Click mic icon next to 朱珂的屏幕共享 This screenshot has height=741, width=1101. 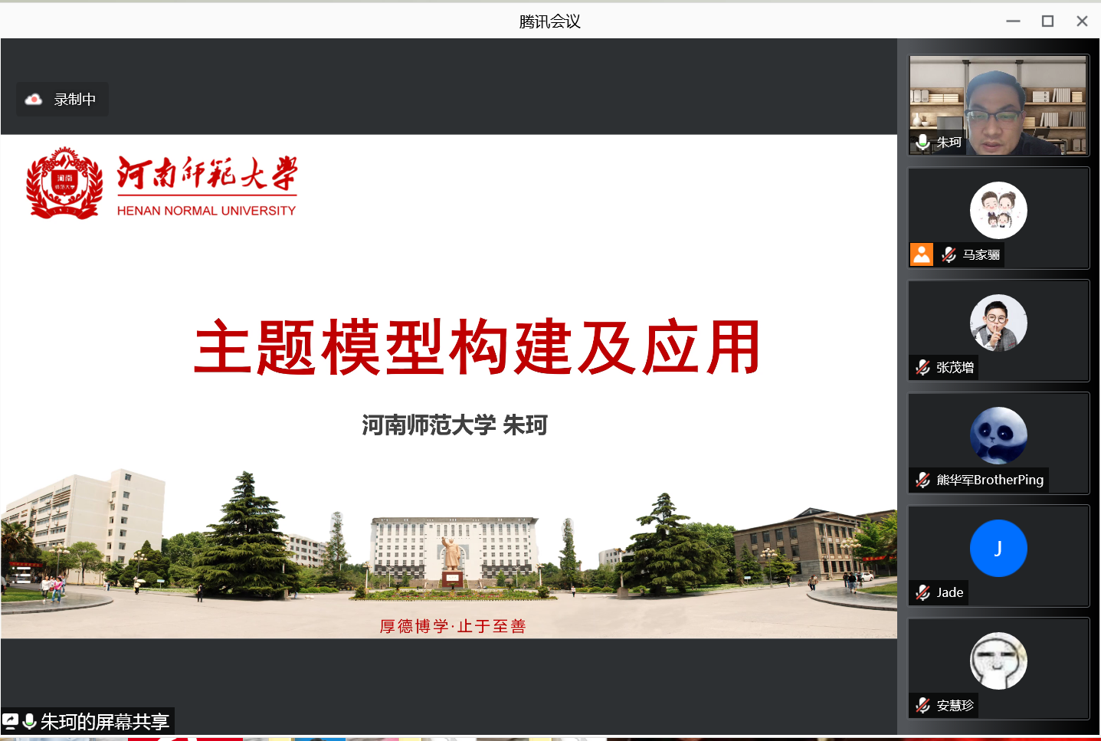(30, 721)
